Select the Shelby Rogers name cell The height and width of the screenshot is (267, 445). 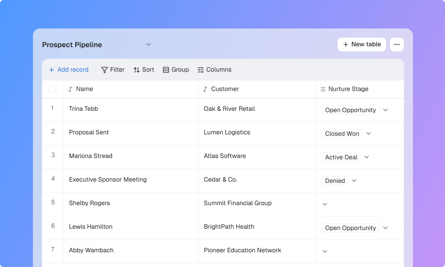pos(131,204)
